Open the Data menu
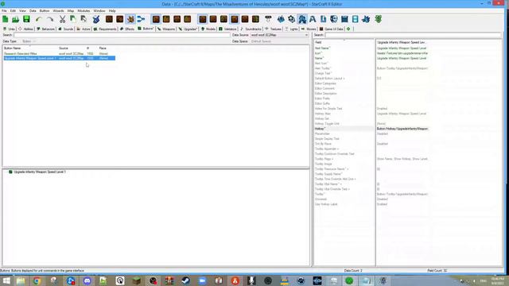This screenshot has height=286, width=509. 33,10
